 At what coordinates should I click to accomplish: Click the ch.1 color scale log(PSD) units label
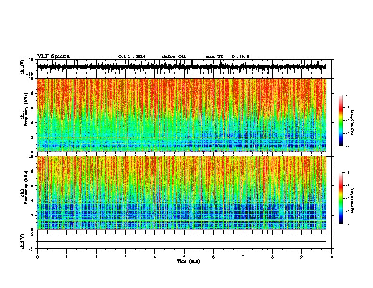(x=353, y=122)
